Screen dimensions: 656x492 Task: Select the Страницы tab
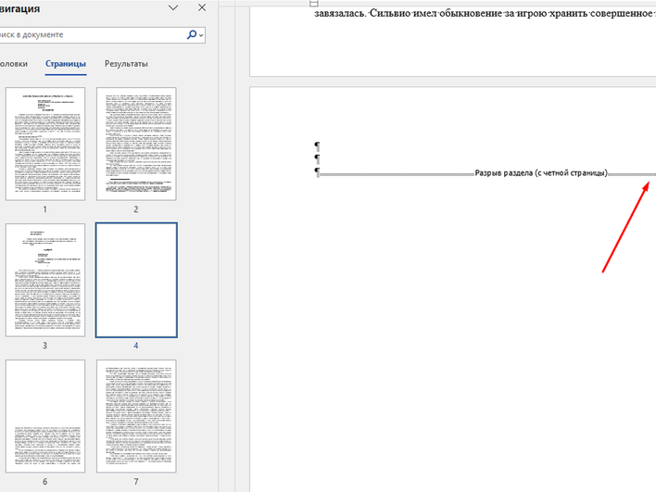(66, 64)
